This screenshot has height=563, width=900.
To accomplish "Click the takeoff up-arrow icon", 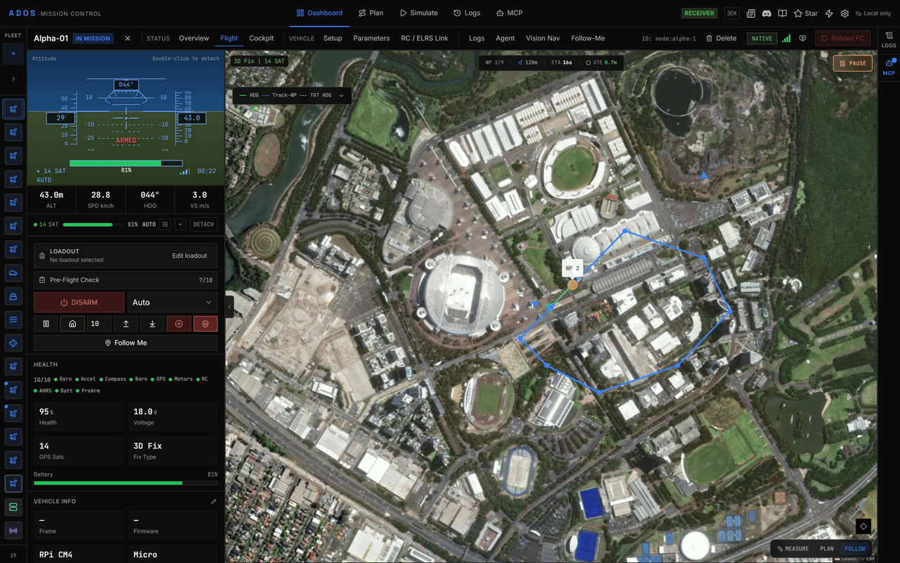I will click(x=126, y=324).
